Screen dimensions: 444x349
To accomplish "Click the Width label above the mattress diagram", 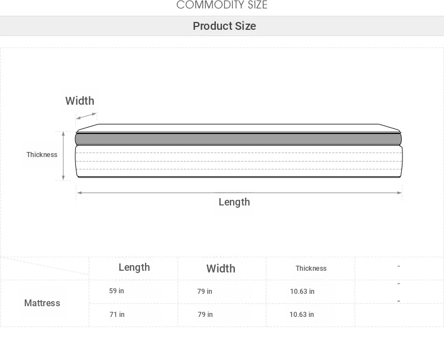I will 80,101.
